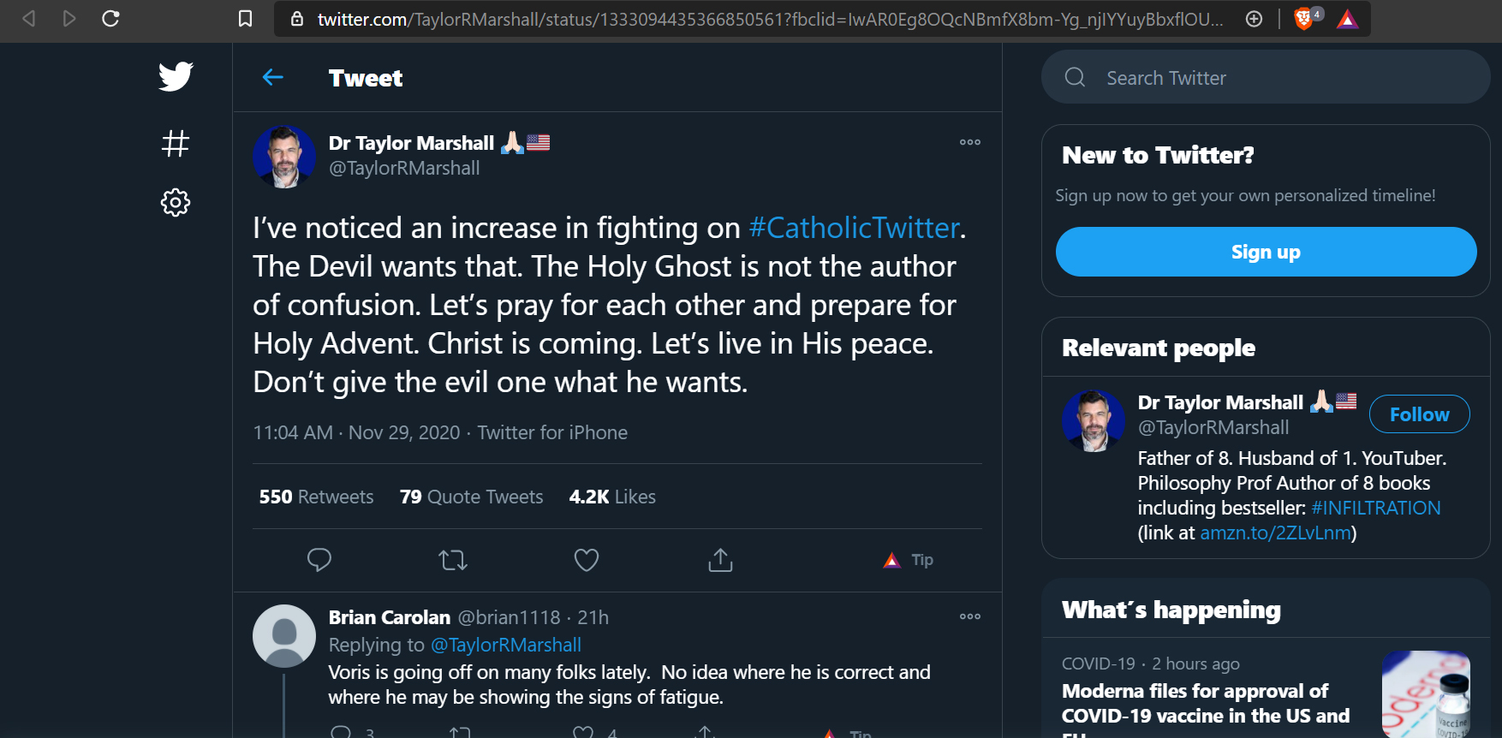Open more options on main tweet

(969, 142)
